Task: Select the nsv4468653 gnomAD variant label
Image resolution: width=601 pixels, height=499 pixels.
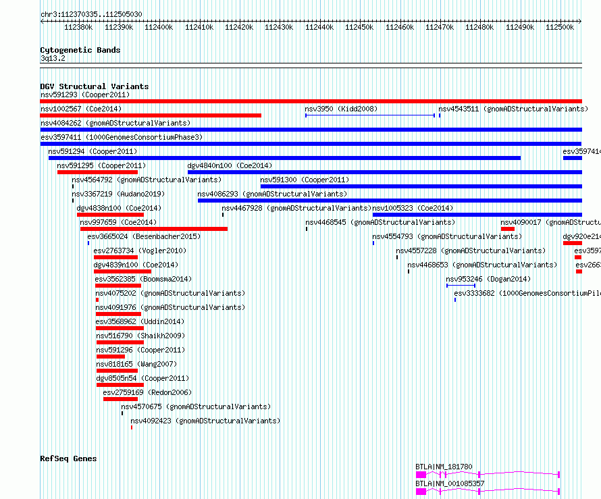Action: pos(482,265)
